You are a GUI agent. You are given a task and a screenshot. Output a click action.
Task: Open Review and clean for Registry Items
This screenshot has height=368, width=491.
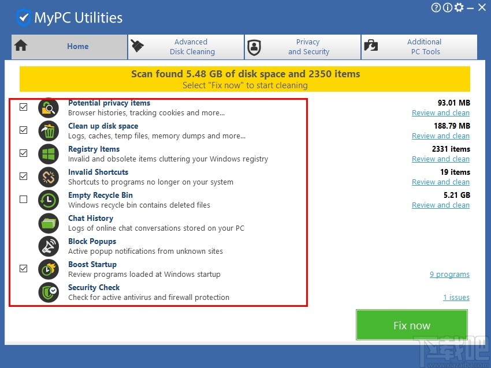point(441,159)
